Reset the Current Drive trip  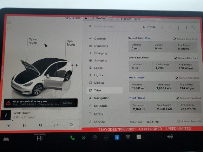148,38
